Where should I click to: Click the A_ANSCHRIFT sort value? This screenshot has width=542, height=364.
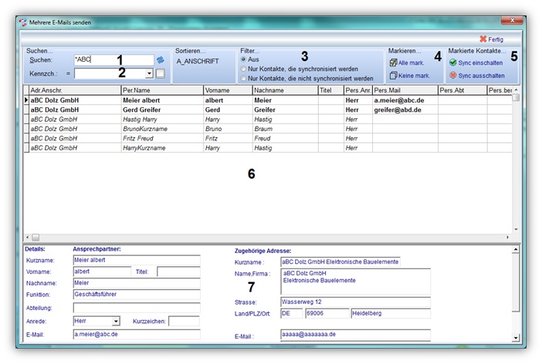pos(198,62)
